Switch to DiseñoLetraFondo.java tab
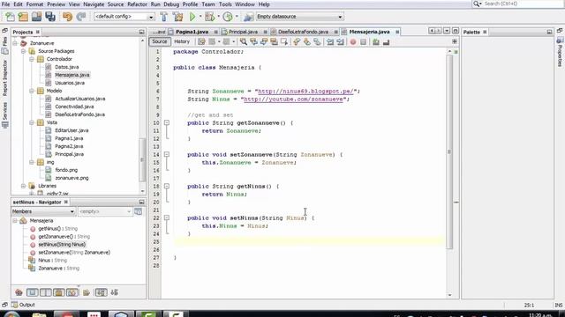 point(303,32)
